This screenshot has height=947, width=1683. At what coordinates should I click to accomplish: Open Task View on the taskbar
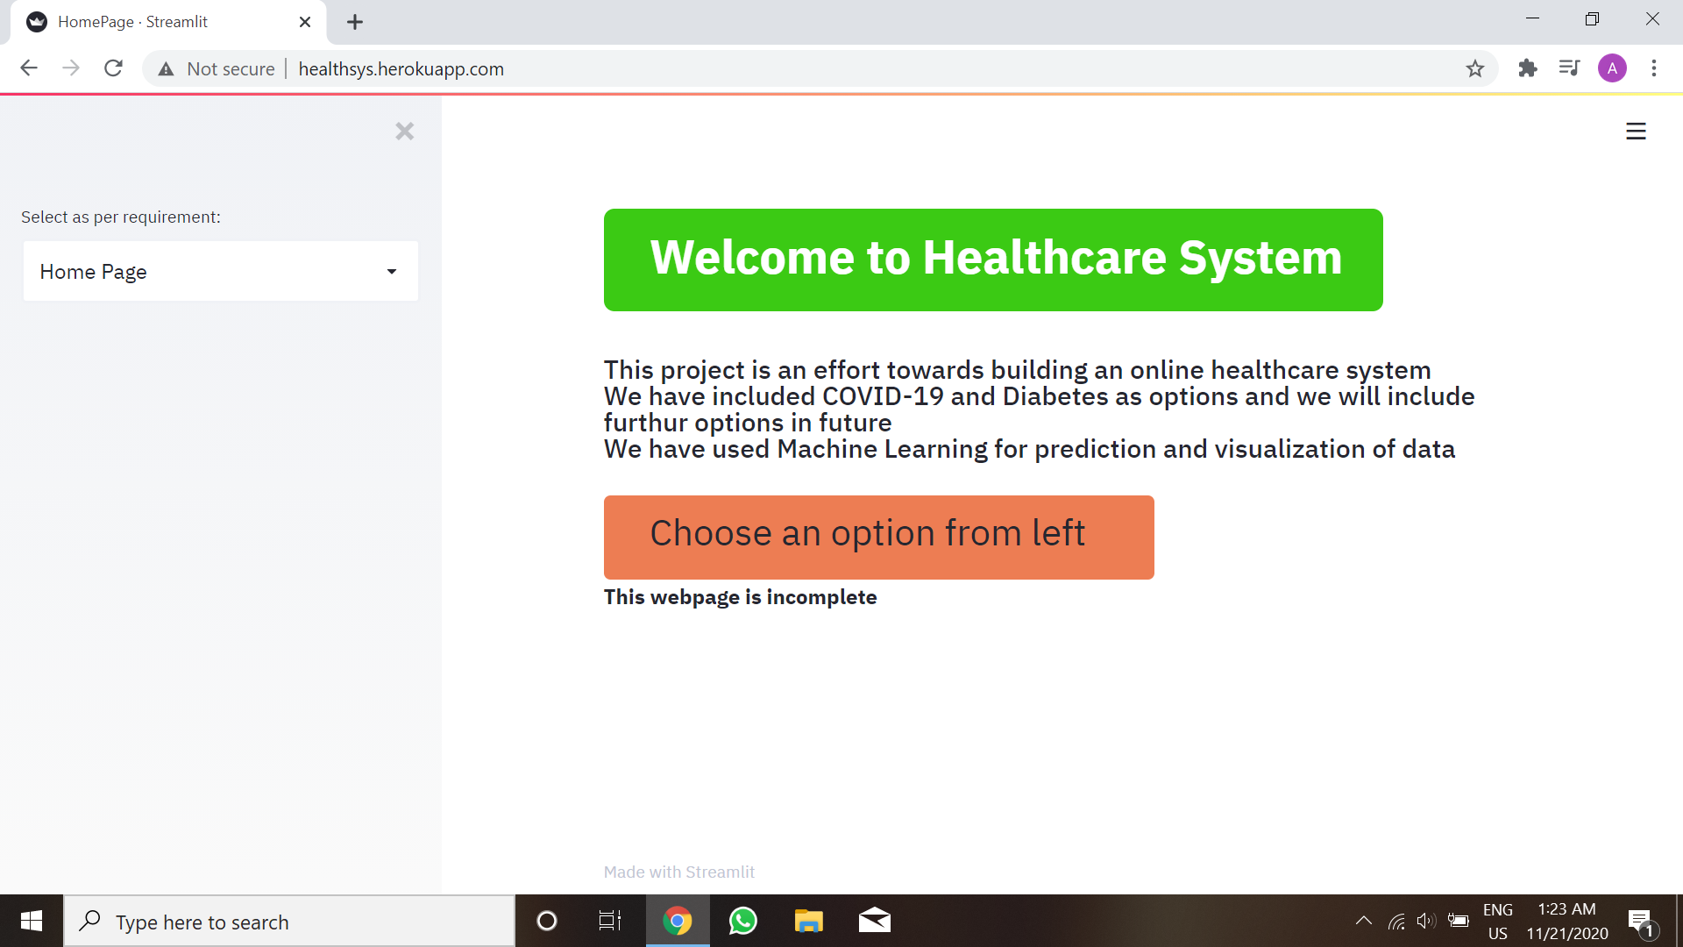[610, 921]
